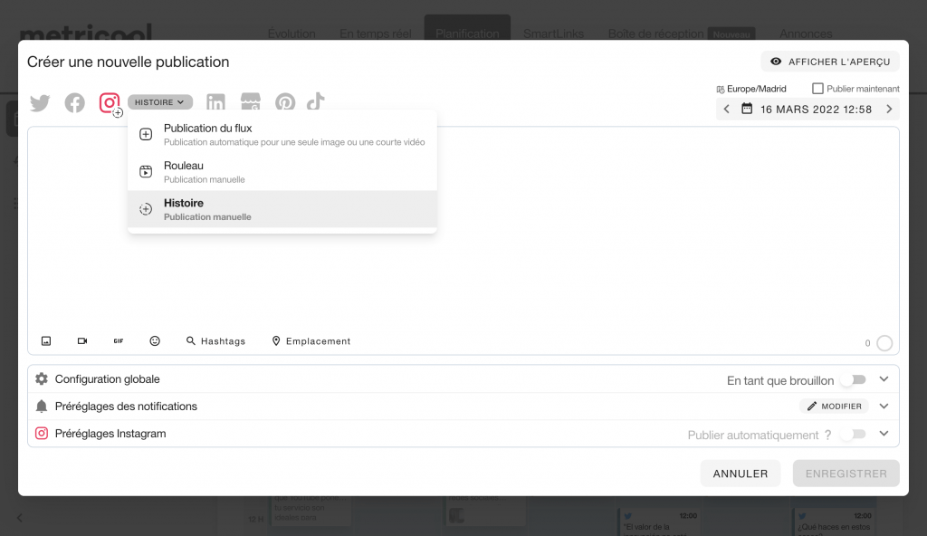This screenshot has height=536, width=927.
Task: Expand the Préréglages Instagram section
Action: coord(884,434)
